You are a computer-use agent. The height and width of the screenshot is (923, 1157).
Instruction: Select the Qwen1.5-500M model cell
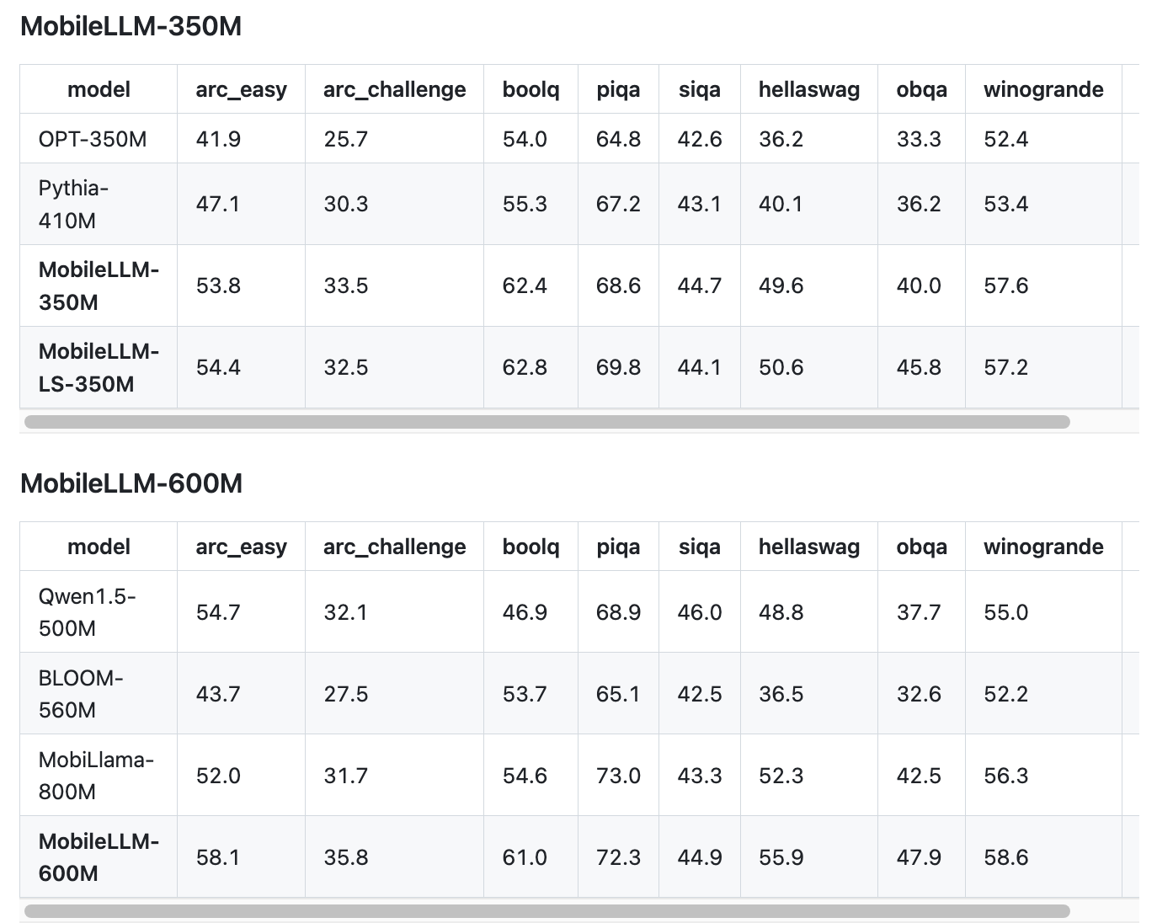87,612
